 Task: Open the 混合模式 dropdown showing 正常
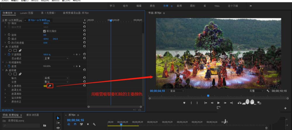(56, 58)
